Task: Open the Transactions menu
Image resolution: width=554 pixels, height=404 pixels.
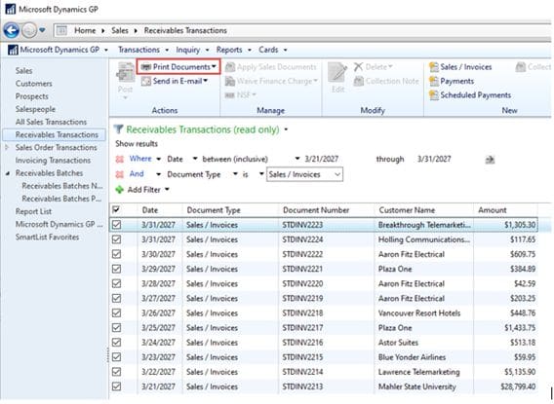Action: coord(143,50)
